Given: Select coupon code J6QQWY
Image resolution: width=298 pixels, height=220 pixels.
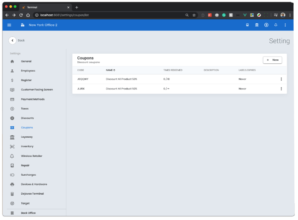Looking at the screenshot, I should (83, 79).
